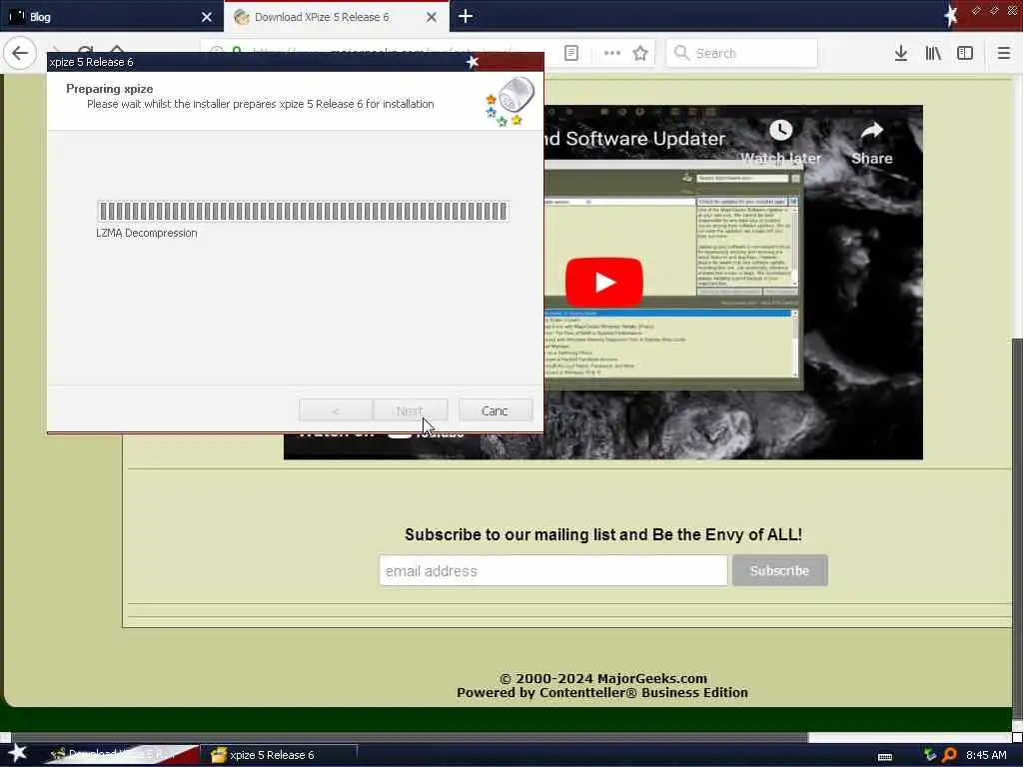The height and width of the screenshot is (767, 1023).
Task: Click the star icon in browser title bar
Action: coord(951,15)
